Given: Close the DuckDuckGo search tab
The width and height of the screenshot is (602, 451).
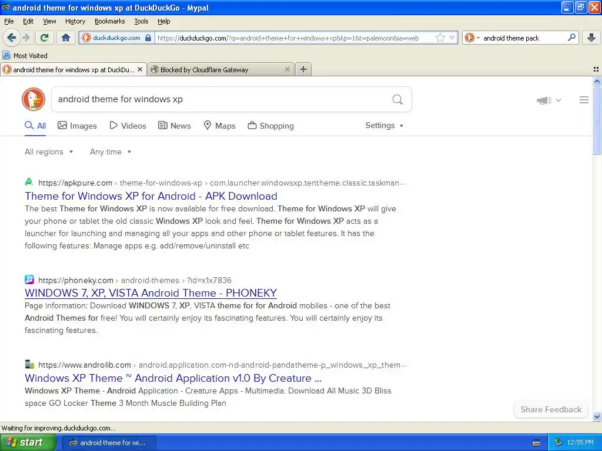Looking at the screenshot, I should point(140,69).
